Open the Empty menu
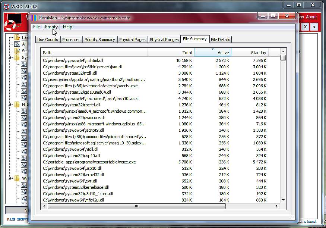 click(x=51, y=27)
